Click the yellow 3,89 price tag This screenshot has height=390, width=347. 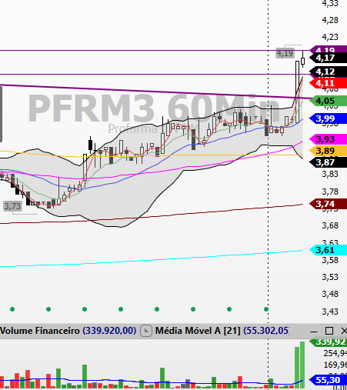(329, 151)
